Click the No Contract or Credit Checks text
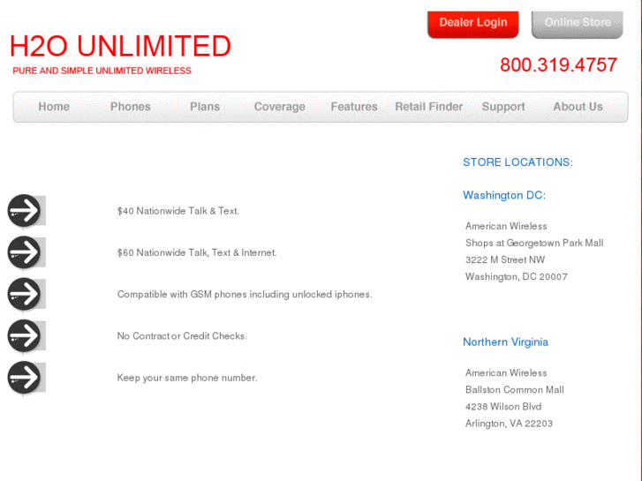642x481 pixels. 182,336
